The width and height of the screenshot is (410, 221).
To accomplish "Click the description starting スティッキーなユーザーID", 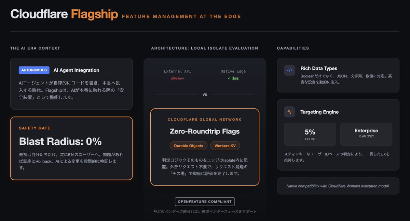I will tap(337, 157).
